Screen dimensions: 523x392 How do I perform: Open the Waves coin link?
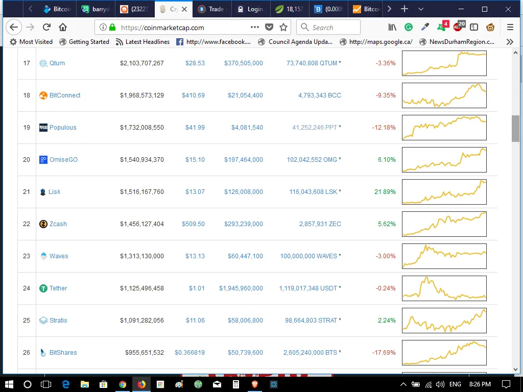[59, 256]
